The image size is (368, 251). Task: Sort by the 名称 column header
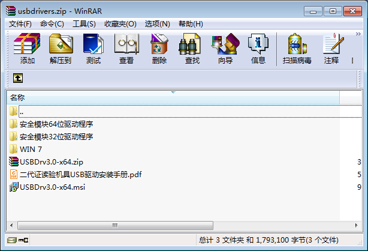pos(173,97)
